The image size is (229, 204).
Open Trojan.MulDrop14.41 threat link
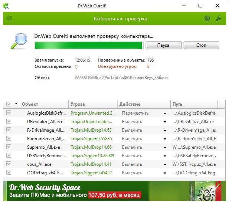(x=91, y=164)
